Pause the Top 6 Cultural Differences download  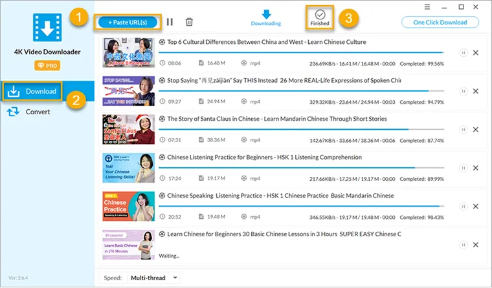tap(463, 52)
